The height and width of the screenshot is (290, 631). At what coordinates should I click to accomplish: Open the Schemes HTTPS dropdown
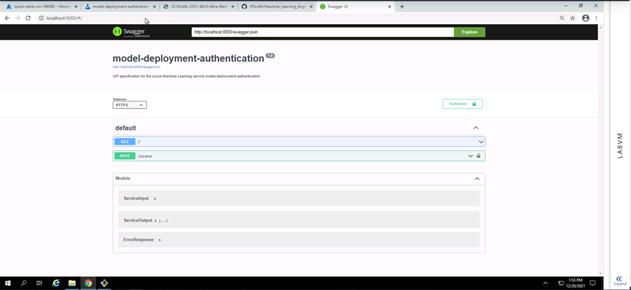click(130, 105)
